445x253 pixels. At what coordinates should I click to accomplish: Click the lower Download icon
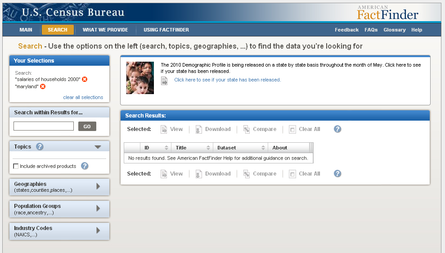[x=199, y=174]
